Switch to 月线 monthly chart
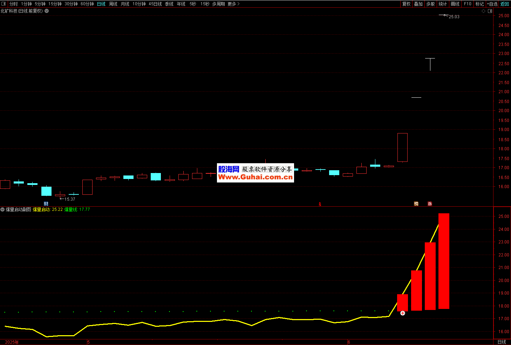 125,4
